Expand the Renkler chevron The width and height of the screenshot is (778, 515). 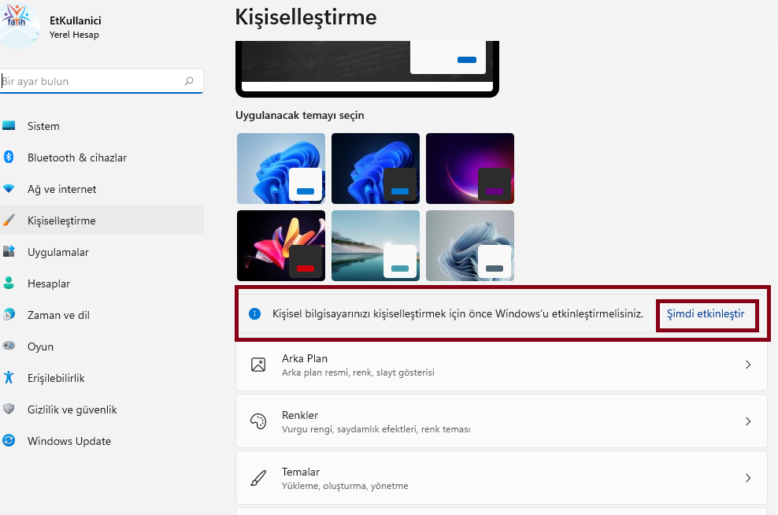[748, 421]
